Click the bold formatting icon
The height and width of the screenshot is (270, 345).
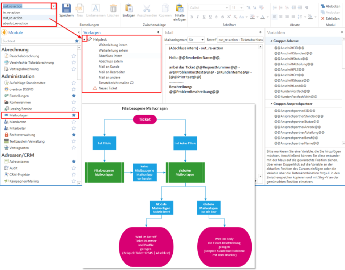coord(192,17)
